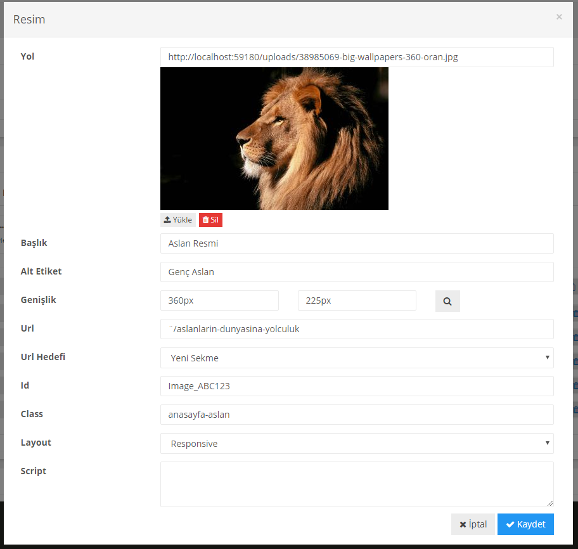
Task: Expand the Layout Responsive dropdown
Action: point(357,443)
